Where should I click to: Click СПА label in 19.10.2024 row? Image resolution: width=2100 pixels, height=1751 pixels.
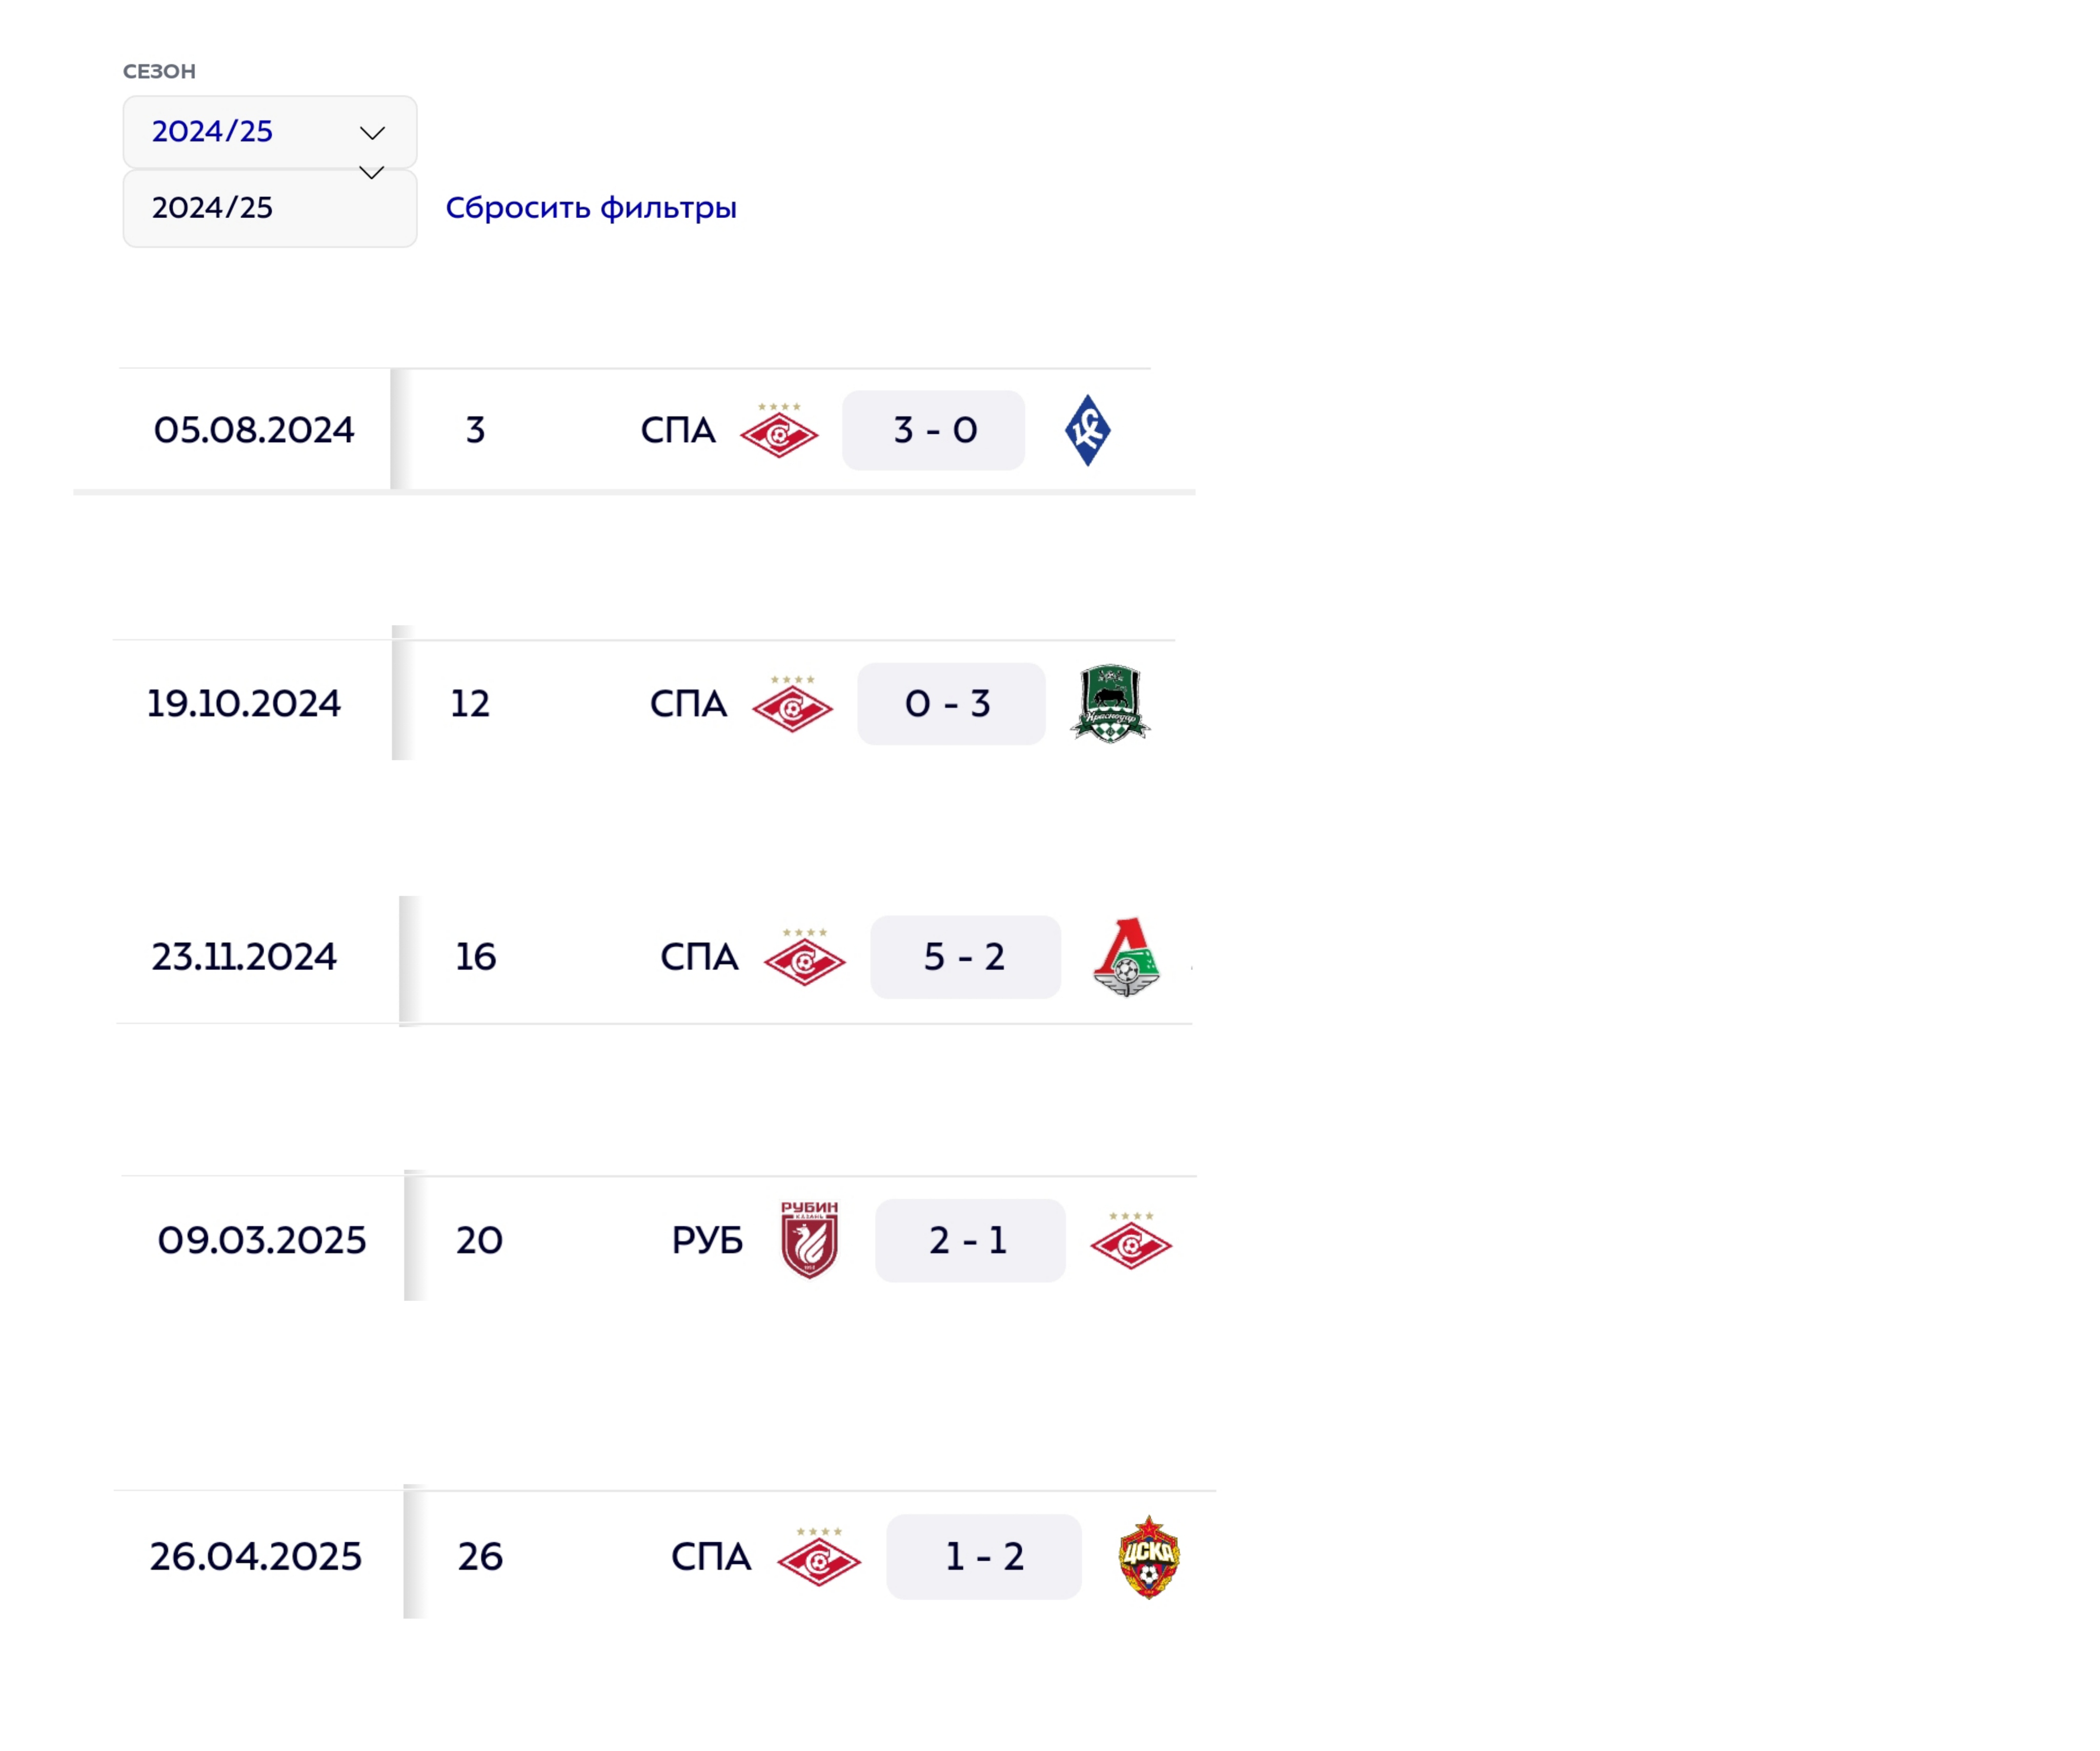[688, 703]
